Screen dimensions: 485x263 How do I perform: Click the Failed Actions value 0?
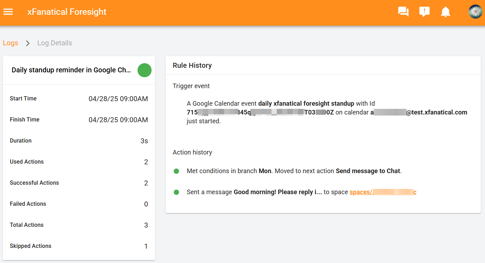click(146, 204)
